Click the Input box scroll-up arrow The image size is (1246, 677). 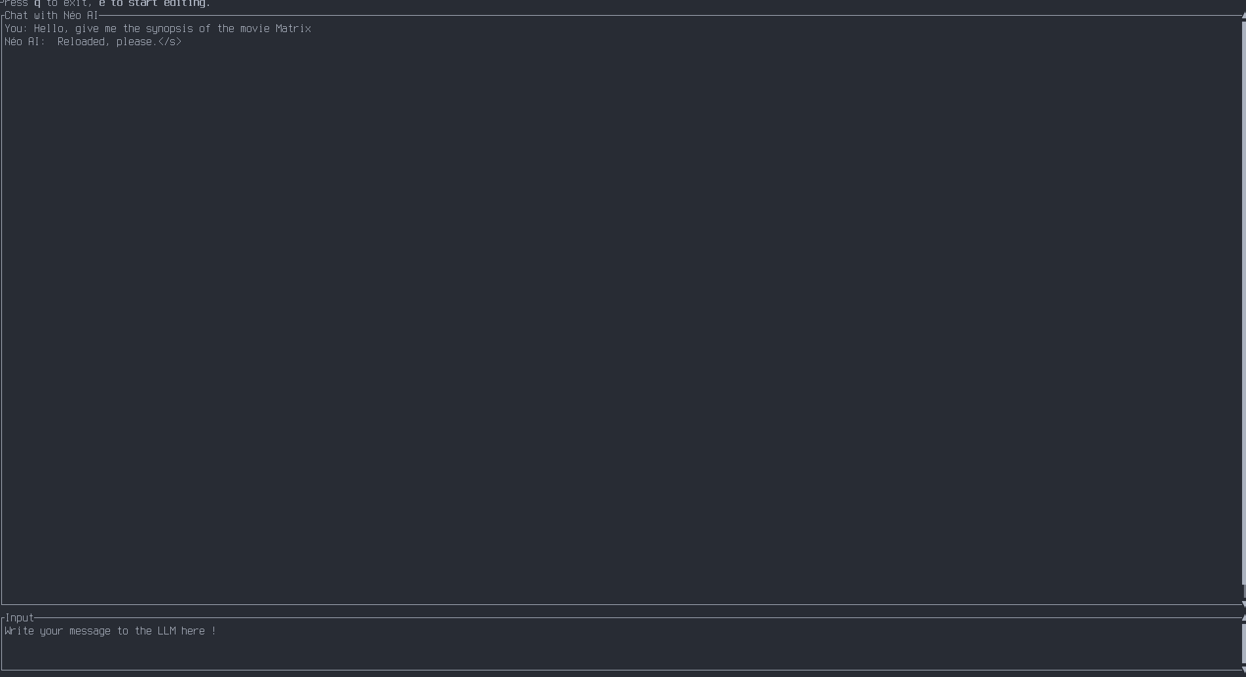[1244, 617]
